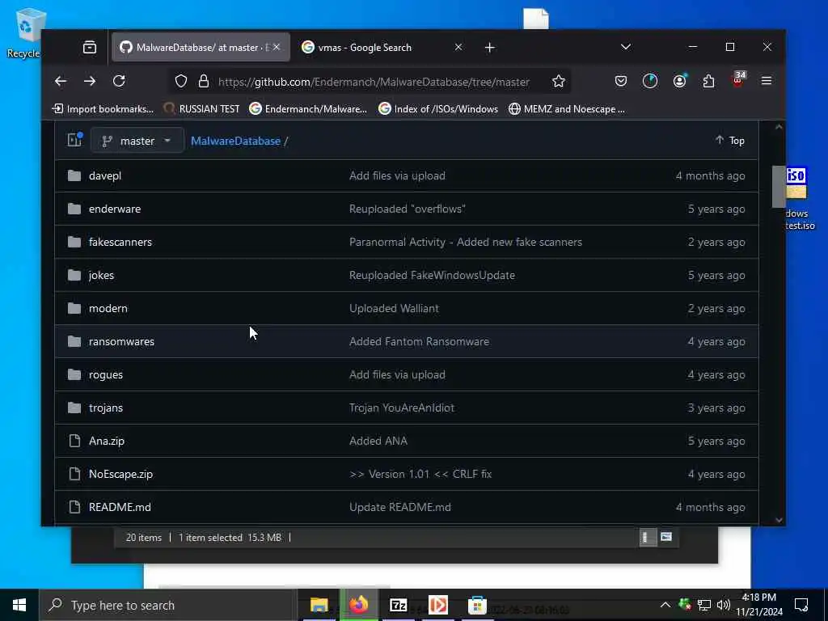List all open tabs with chevron
The height and width of the screenshot is (621, 828).
point(626,47)
